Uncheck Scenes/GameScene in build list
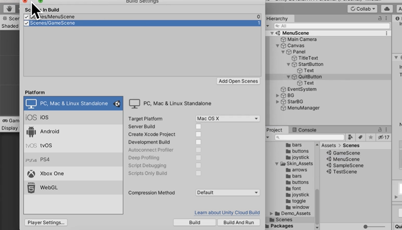The height and width of the screenshot is (230, 402). tap(26, 23)
